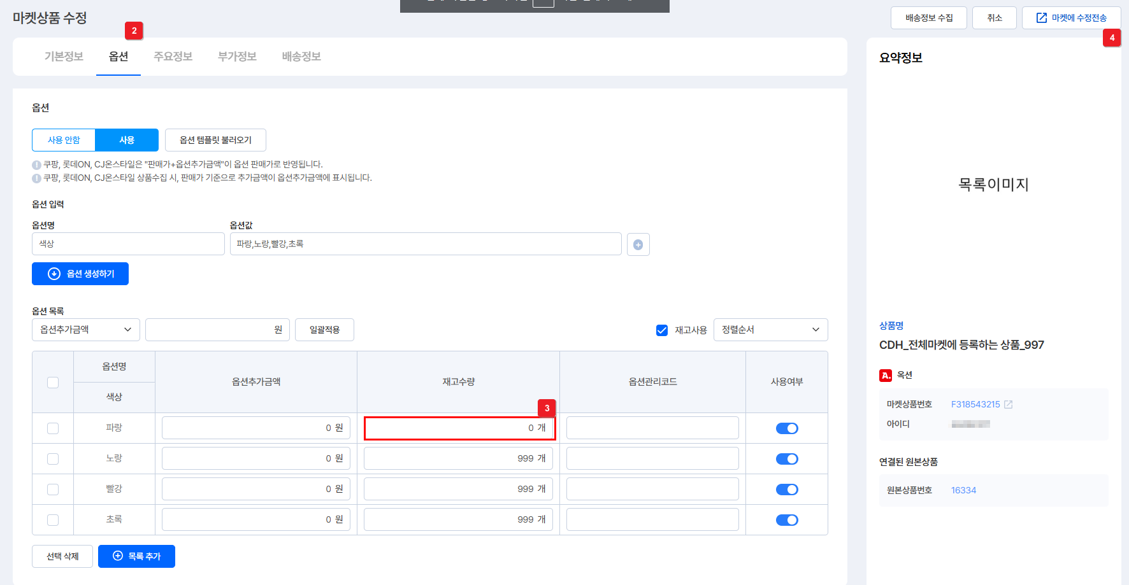Check the 노랑 row checkbox
1129x585 pixels.
pyautogui.click(x=53, y=459)
